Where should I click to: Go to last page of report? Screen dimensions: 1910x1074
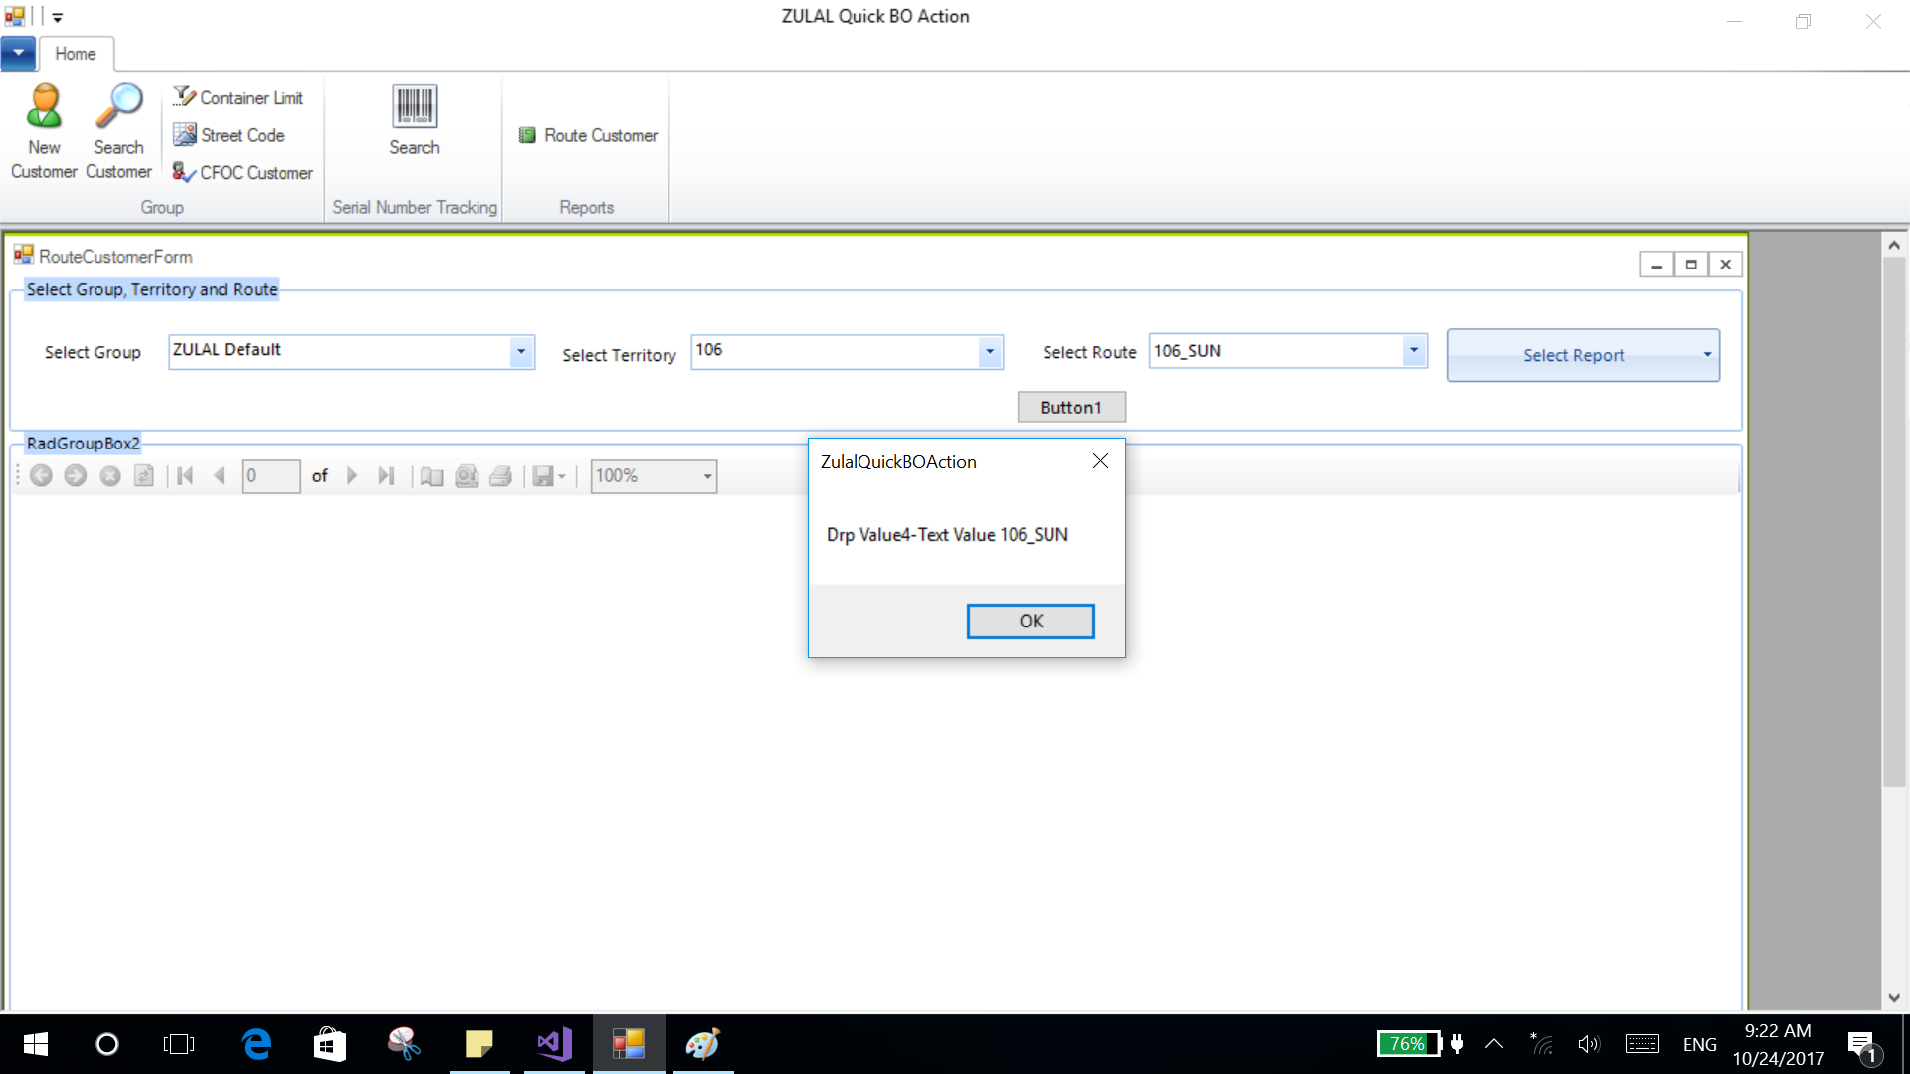pos(386,476)
